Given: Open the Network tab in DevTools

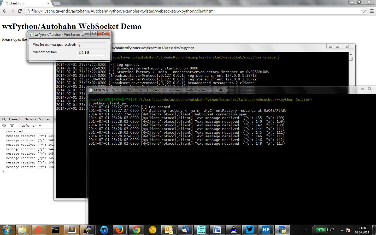Looking at the screenshot, I should [x=30, y=119].
